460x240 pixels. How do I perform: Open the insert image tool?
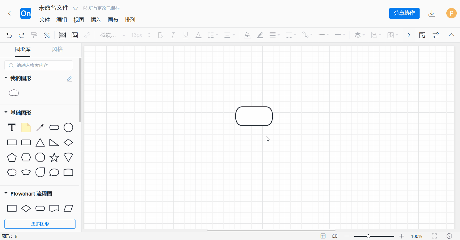[75, 35]
